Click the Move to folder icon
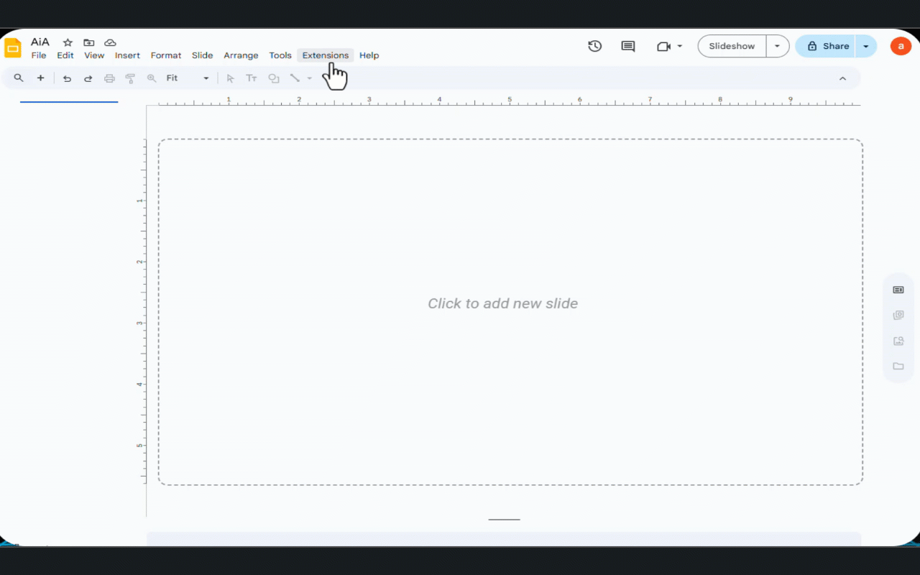Viewport: 920px width, 575px height. click(89, 42)
